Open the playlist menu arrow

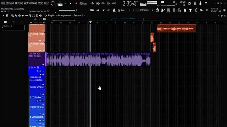tap(4, 16)
